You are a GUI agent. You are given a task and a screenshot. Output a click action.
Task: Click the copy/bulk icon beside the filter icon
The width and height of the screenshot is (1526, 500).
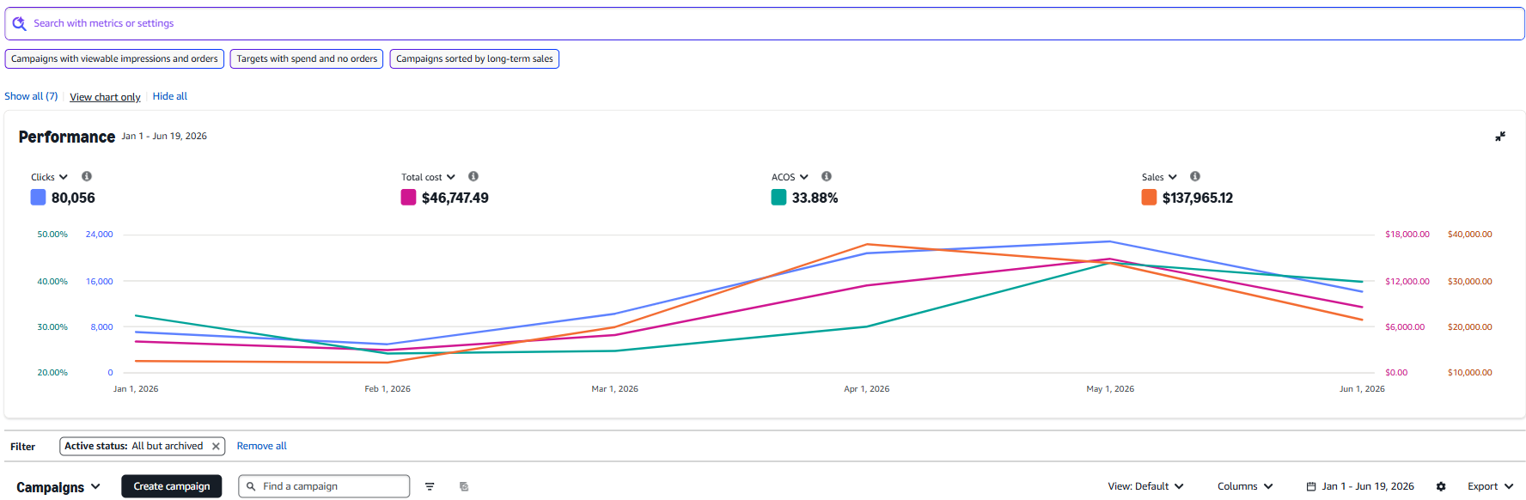point(464,486)
